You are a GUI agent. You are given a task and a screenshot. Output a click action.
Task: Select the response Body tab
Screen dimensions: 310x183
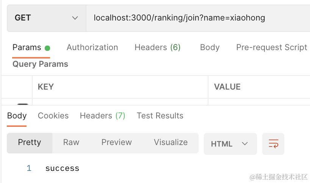pos(17,116)
